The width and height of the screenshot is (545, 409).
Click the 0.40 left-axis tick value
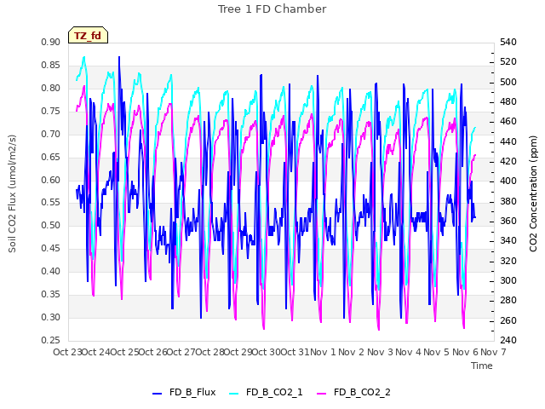coord(51,271)
